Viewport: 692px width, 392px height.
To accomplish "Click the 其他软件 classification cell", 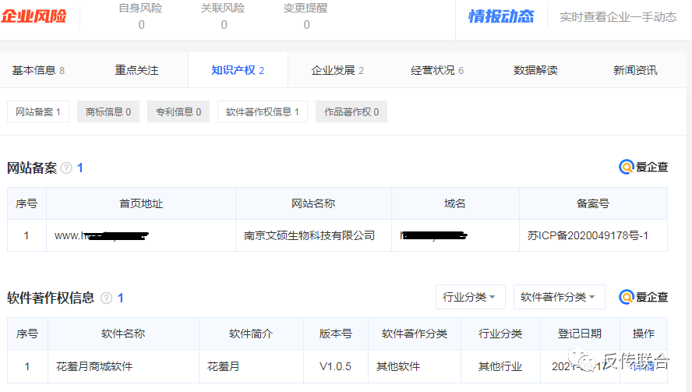I will click(x=415, y=366).
